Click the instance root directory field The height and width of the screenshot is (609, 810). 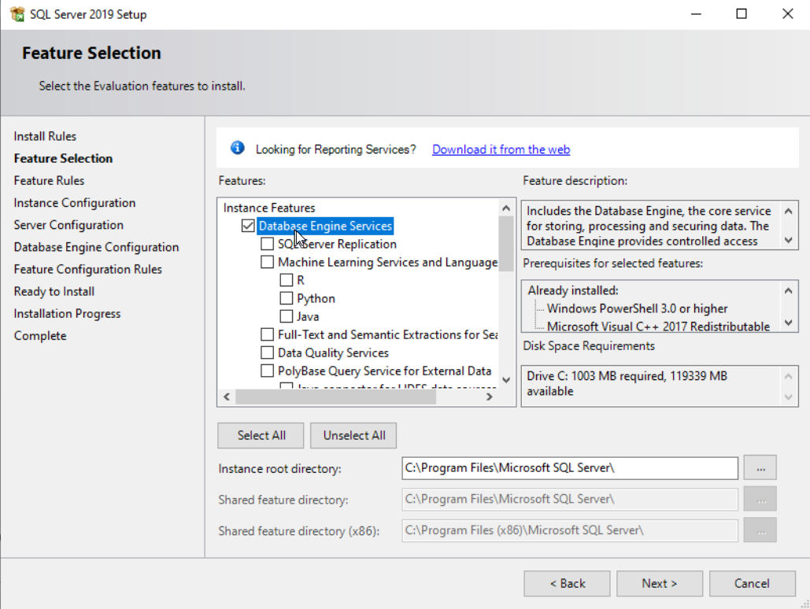pyautogui.click(x=569, y=468)
